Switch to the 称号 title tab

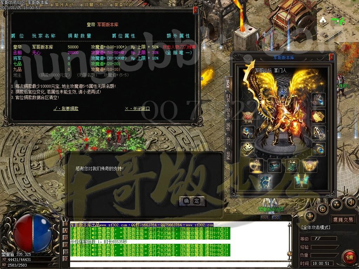228,141
